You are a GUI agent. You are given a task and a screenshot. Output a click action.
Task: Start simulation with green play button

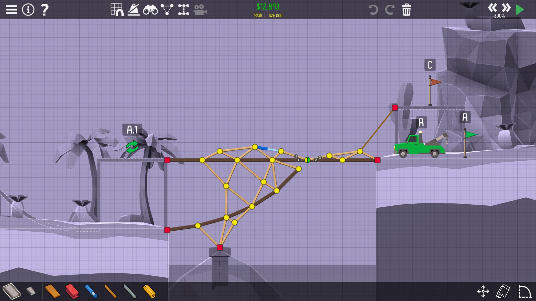[x=520, y=10]
